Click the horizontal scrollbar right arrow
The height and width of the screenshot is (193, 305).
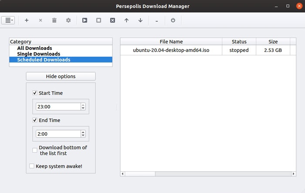294,174
